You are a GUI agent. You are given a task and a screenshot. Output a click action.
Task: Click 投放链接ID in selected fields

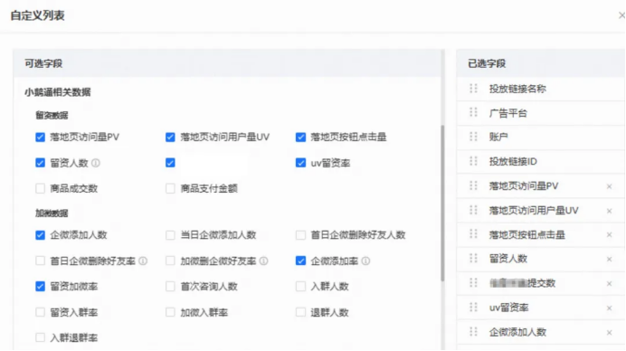[513, 162]
